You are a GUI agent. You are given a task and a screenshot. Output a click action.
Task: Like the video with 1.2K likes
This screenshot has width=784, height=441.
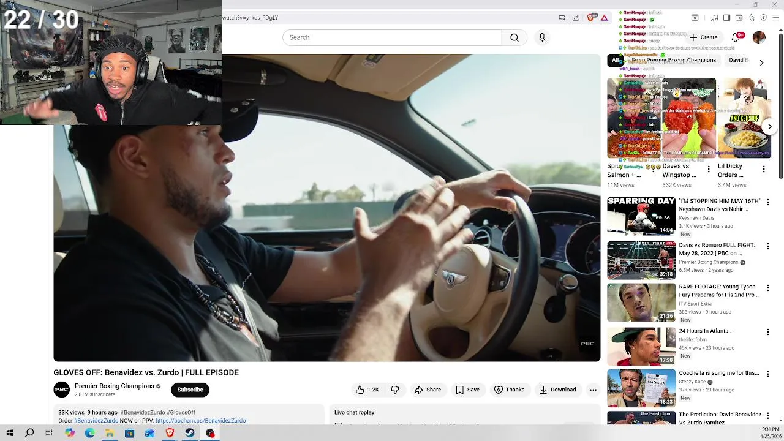click(x=367, y=390)
